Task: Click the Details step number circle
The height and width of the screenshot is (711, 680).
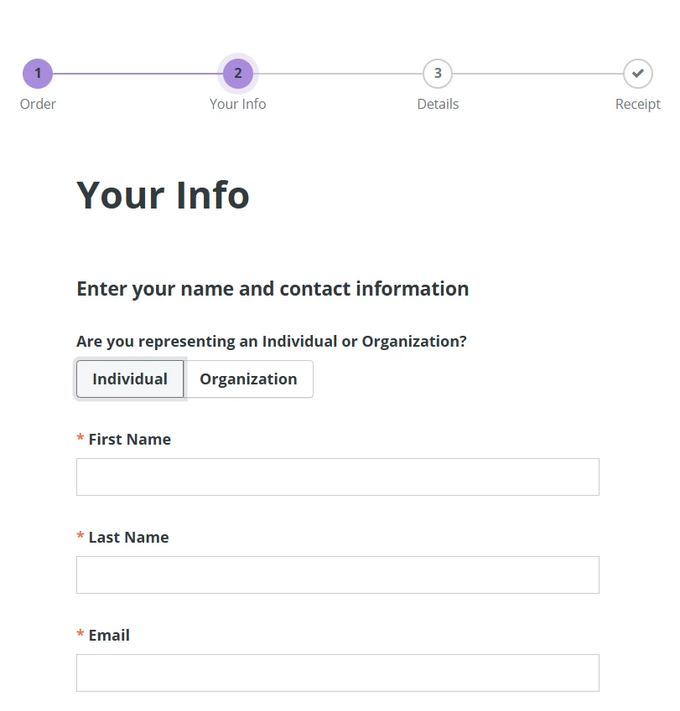Action: pos(438,73)
